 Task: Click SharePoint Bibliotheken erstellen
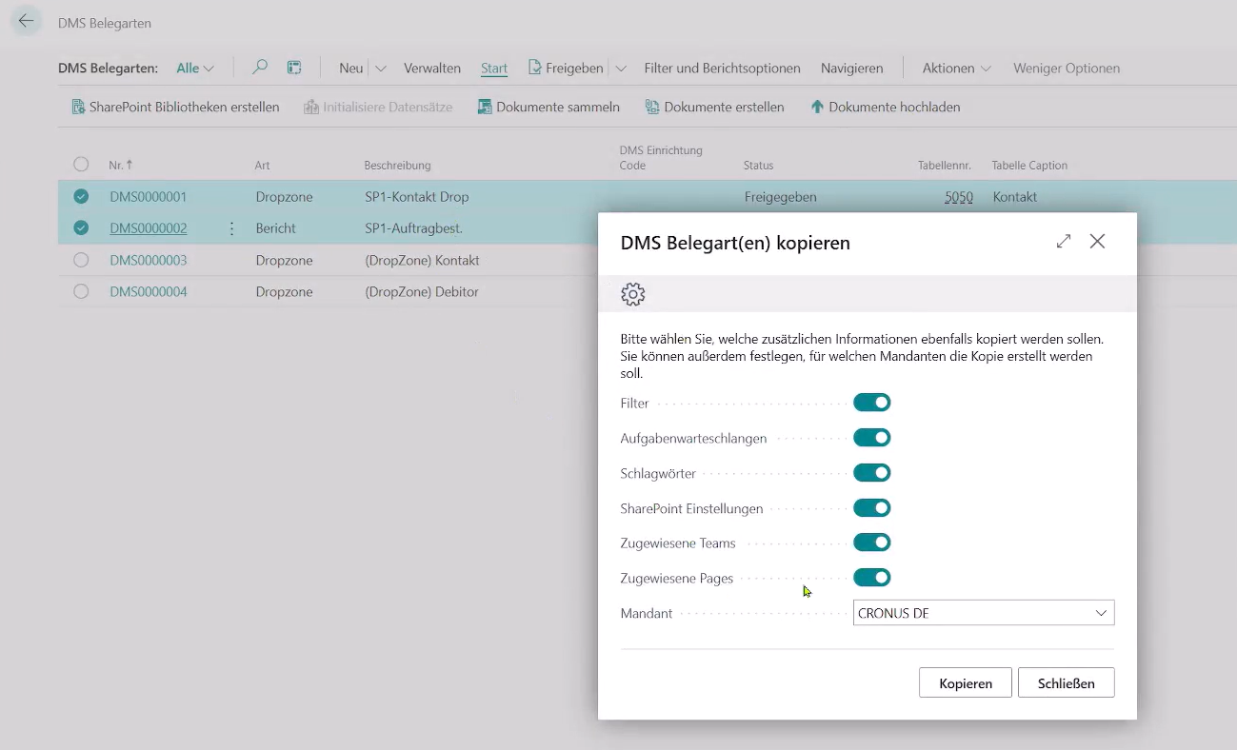[175, 107]
